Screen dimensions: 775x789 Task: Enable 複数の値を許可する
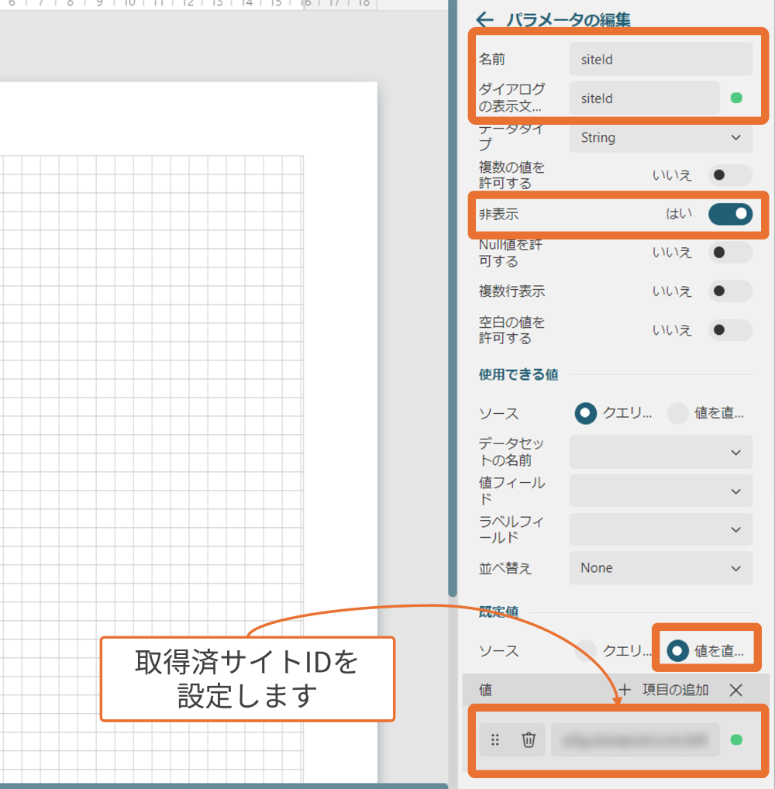[x=729, y=175]
